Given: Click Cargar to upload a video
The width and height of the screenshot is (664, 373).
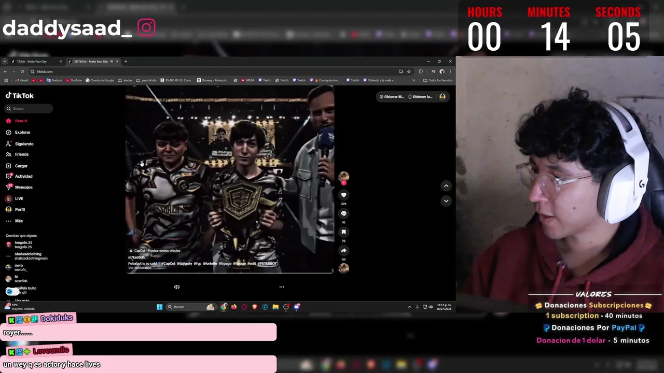Looking at the screenshot, I should coord(17,166).
